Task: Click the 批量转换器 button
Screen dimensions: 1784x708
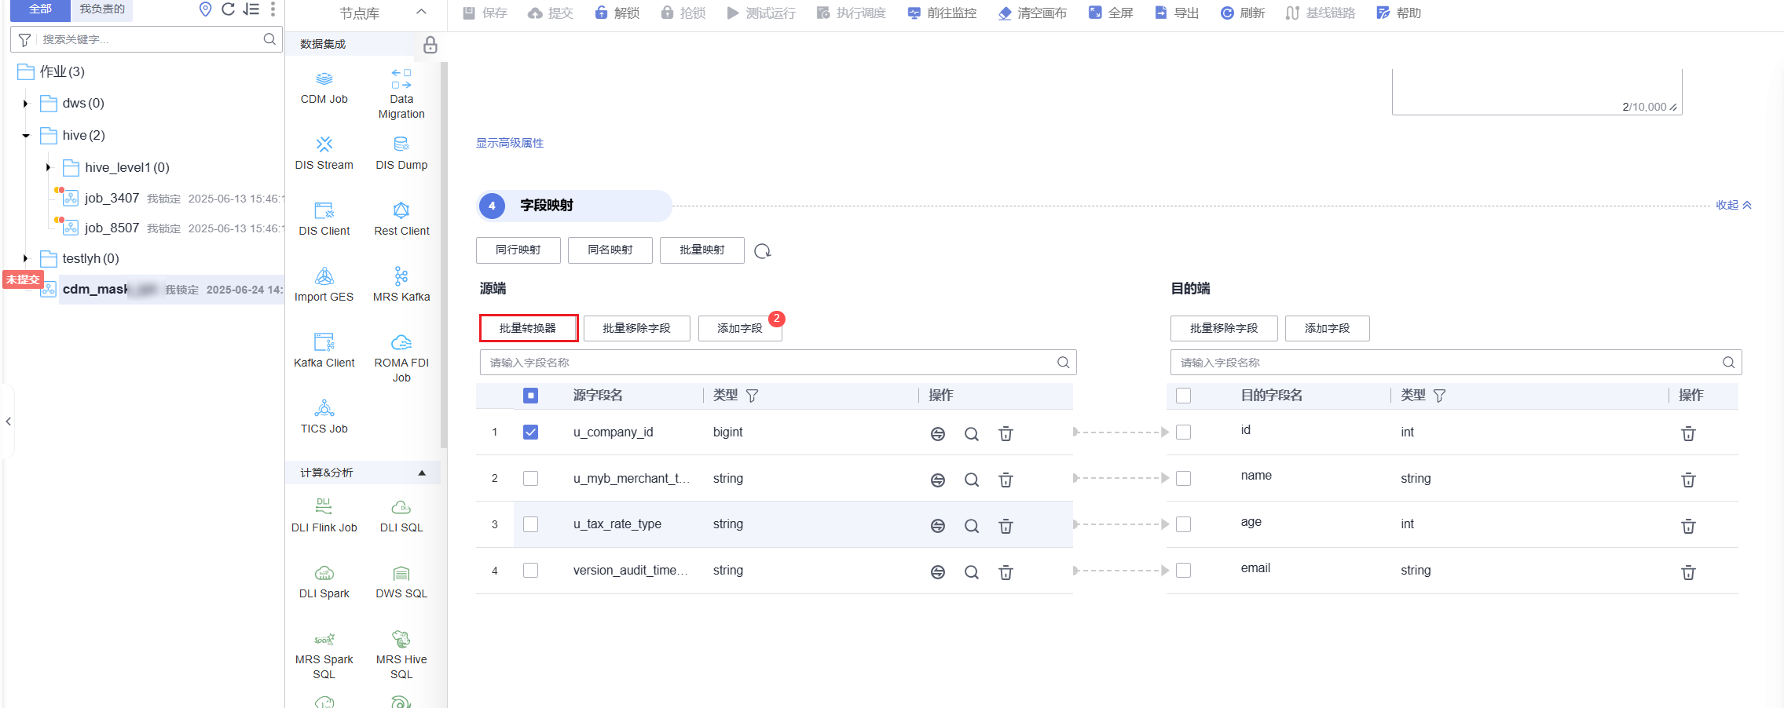Action: (528, 328)
